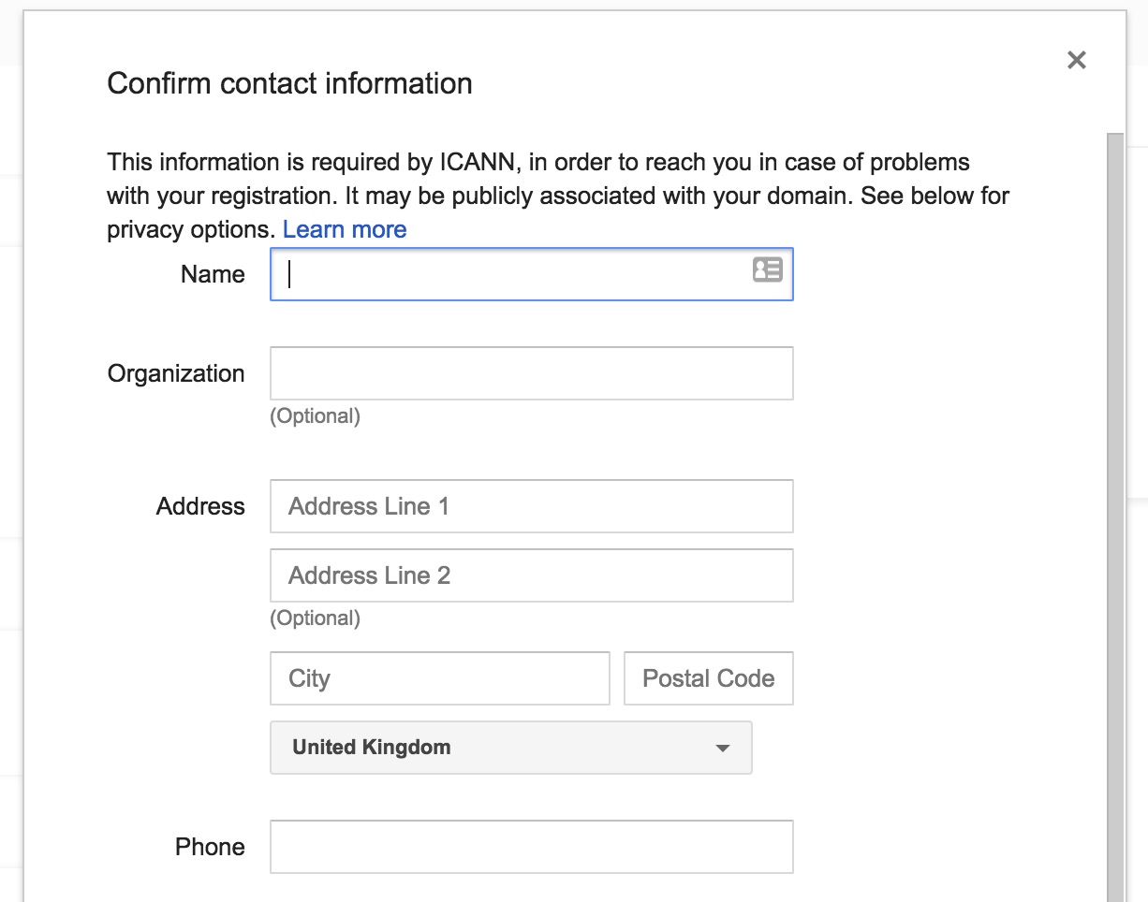Viewport: 1148px width, 902px height.
Task: Focus the Phone number field
Action: [x=532, y=847]
